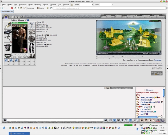The width and height of the screenshot is (168, 135).
Task: Click the Выход menu button
Action: (157, 15)
